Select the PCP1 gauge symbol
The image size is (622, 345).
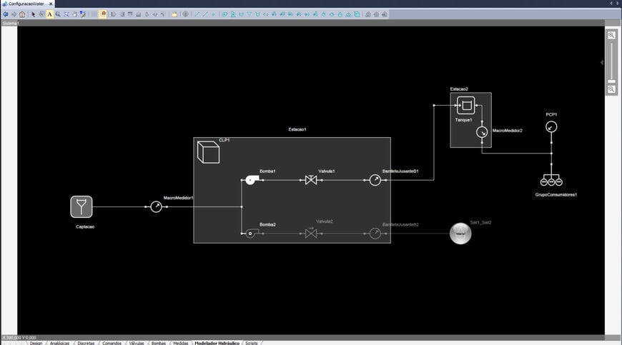(551, 126)
